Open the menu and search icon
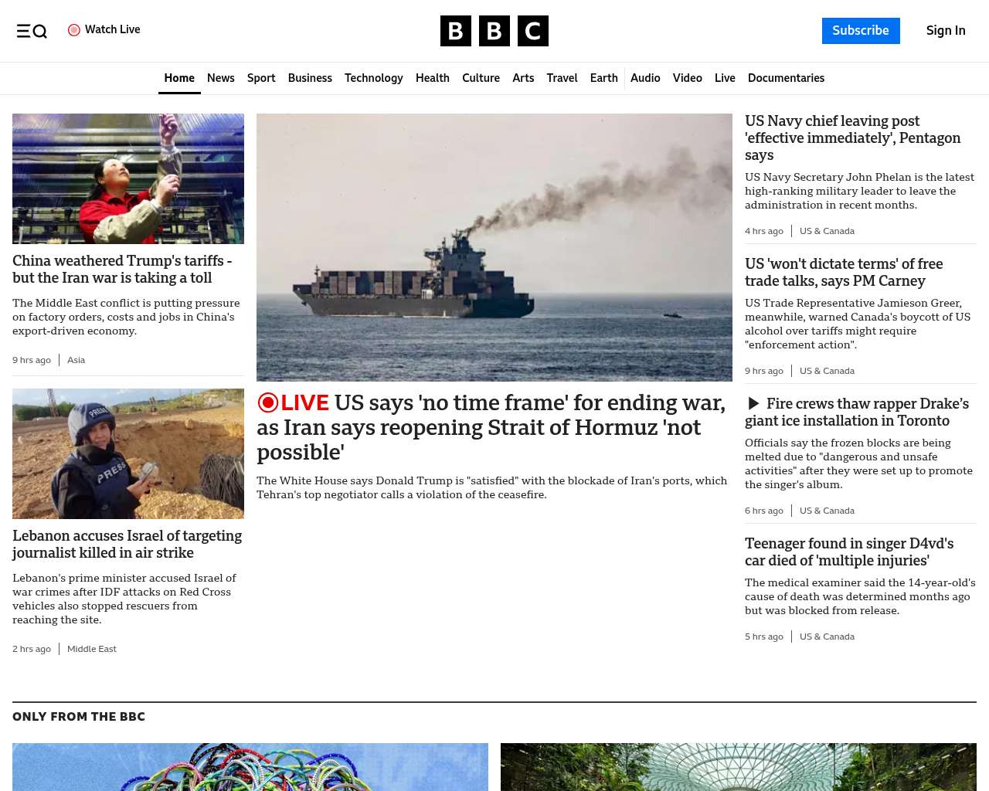Image resolution: width=989 pixels, height=791 pixels. point(32,31)
